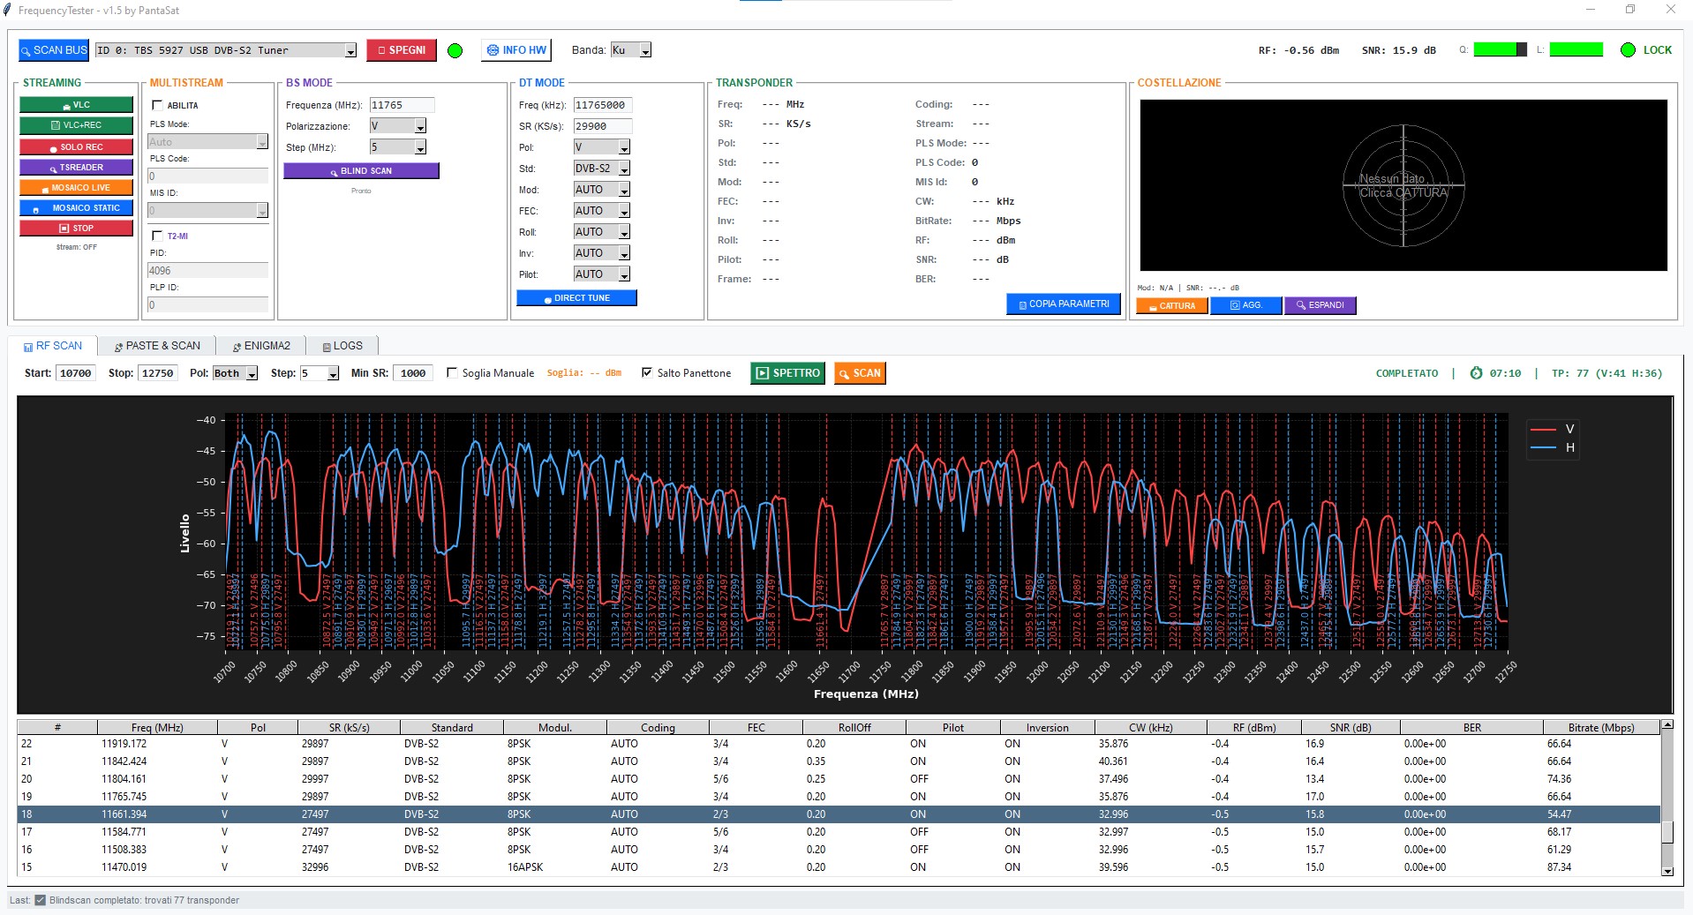
Task: Open INFO HW hardware info
Action: [x=516, y=50]
